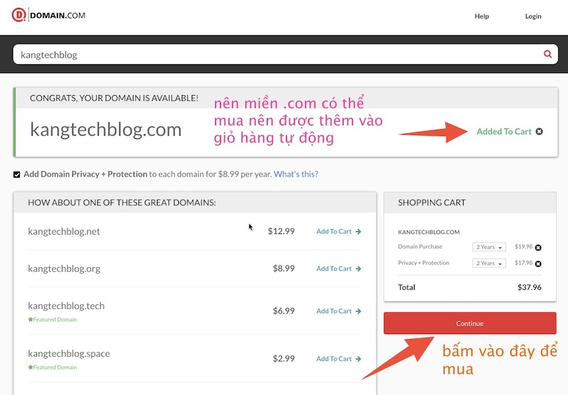Click arrow icon next to kangtechblog.org Add To Cart
568x395 pixels.
pos(359,269)
